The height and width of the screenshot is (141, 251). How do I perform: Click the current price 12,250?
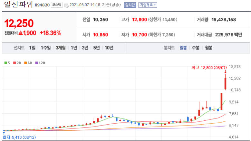point(19,23)
